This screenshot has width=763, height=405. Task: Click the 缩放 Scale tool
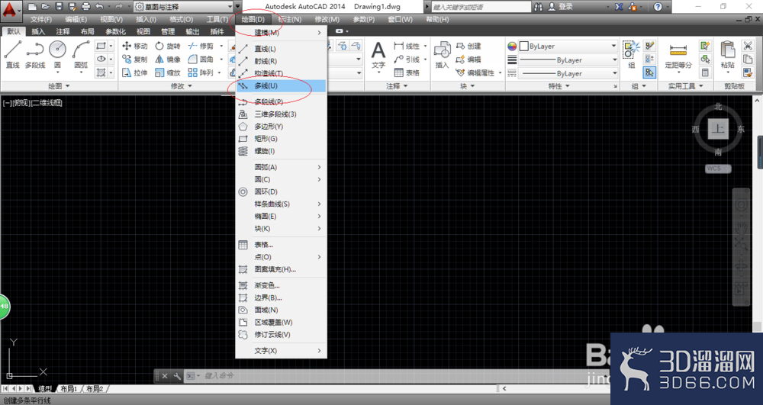pos(168,72)
